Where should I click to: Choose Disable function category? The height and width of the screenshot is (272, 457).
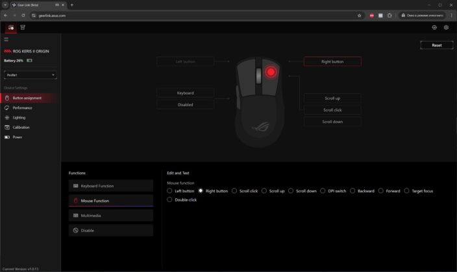pyautogui.click(x=111, y=231)
